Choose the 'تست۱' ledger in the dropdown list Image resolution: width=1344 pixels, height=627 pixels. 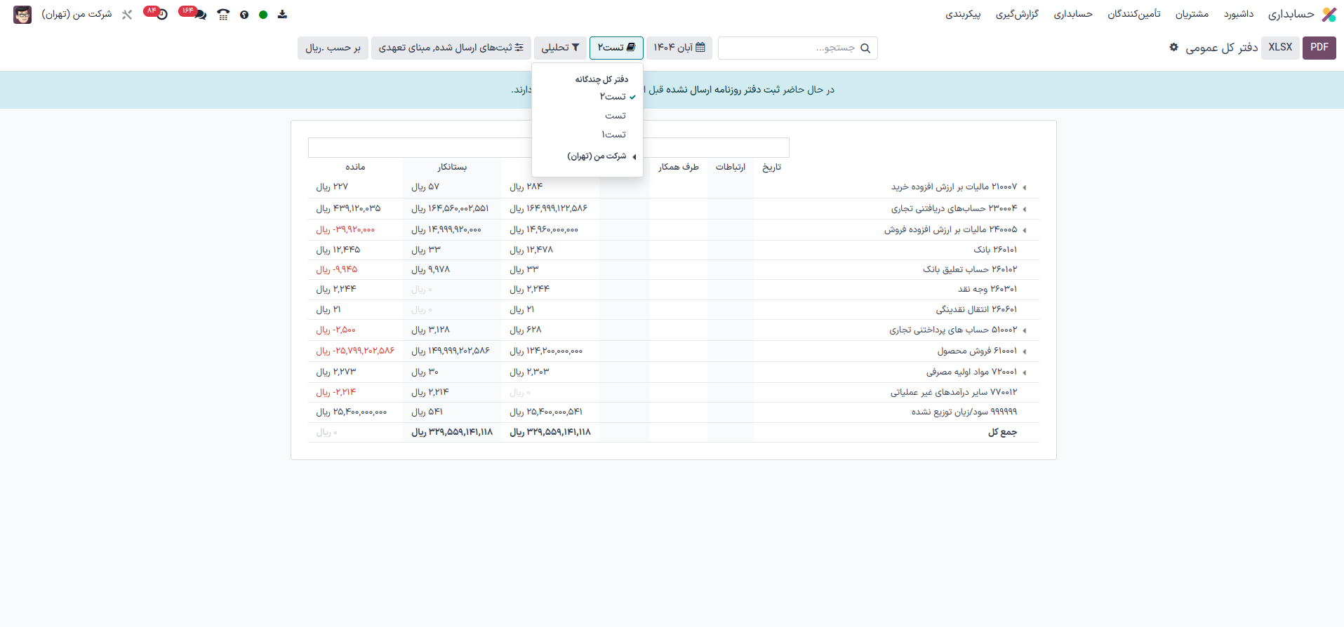(613, 135)
